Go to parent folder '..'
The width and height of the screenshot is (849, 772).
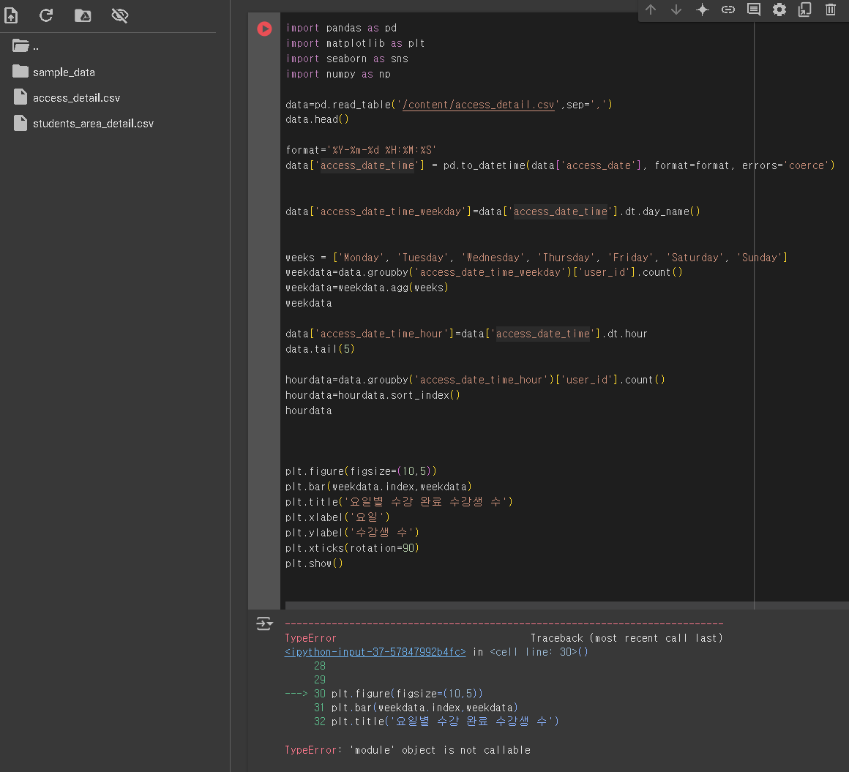click(x=26, y=46)
